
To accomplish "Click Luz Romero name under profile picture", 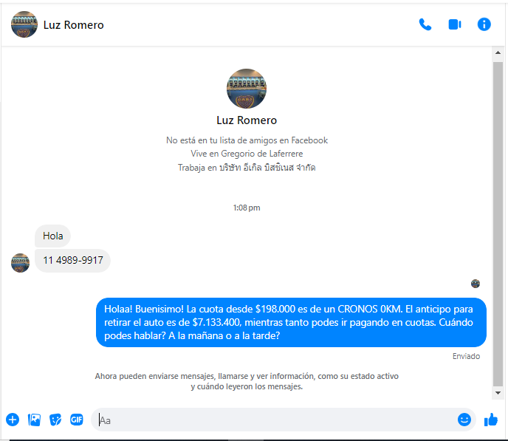I will 247,120.
